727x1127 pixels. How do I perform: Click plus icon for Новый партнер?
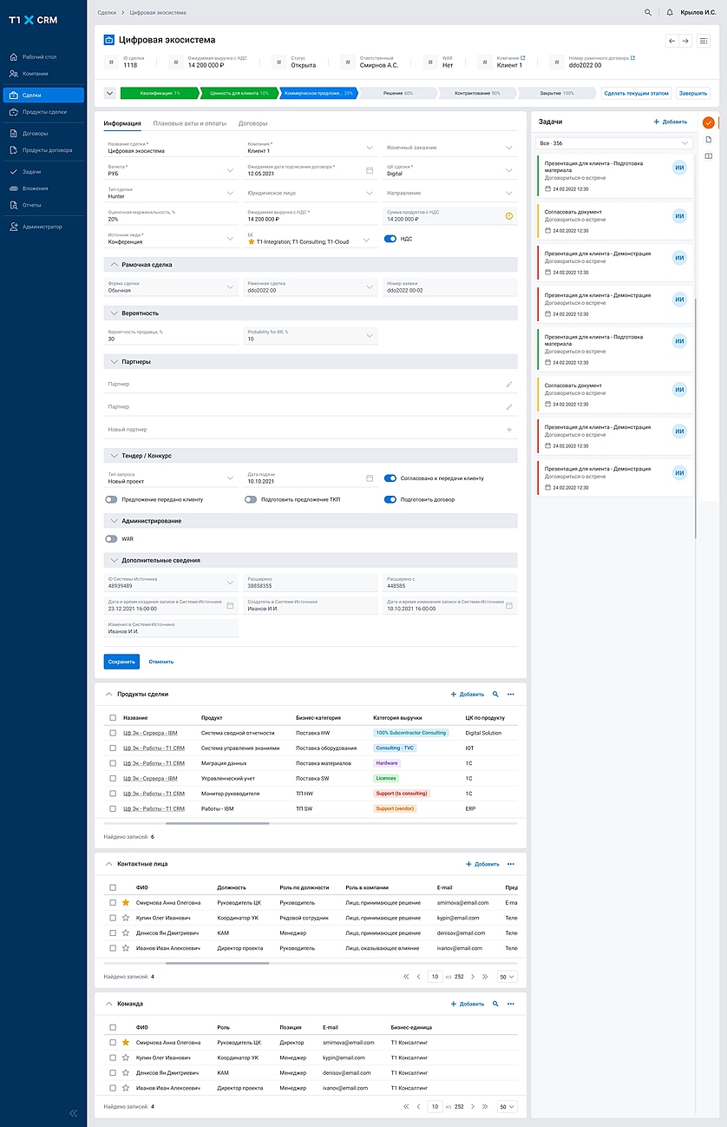pos(509,430)
